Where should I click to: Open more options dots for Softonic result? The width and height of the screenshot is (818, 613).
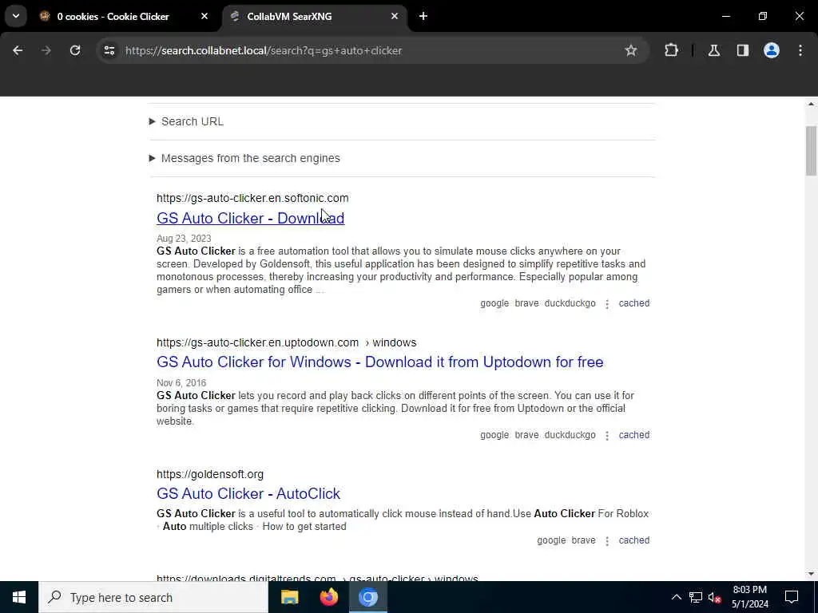tap(607, 304)
